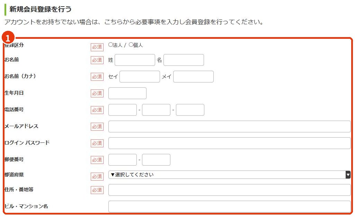Click the first 電話番号 input box

pyautogui.click(x=123, y=110)
